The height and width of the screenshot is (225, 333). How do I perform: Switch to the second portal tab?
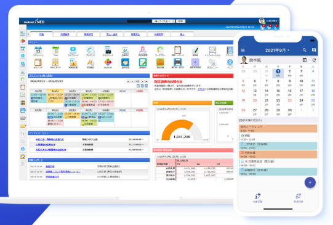65,35
